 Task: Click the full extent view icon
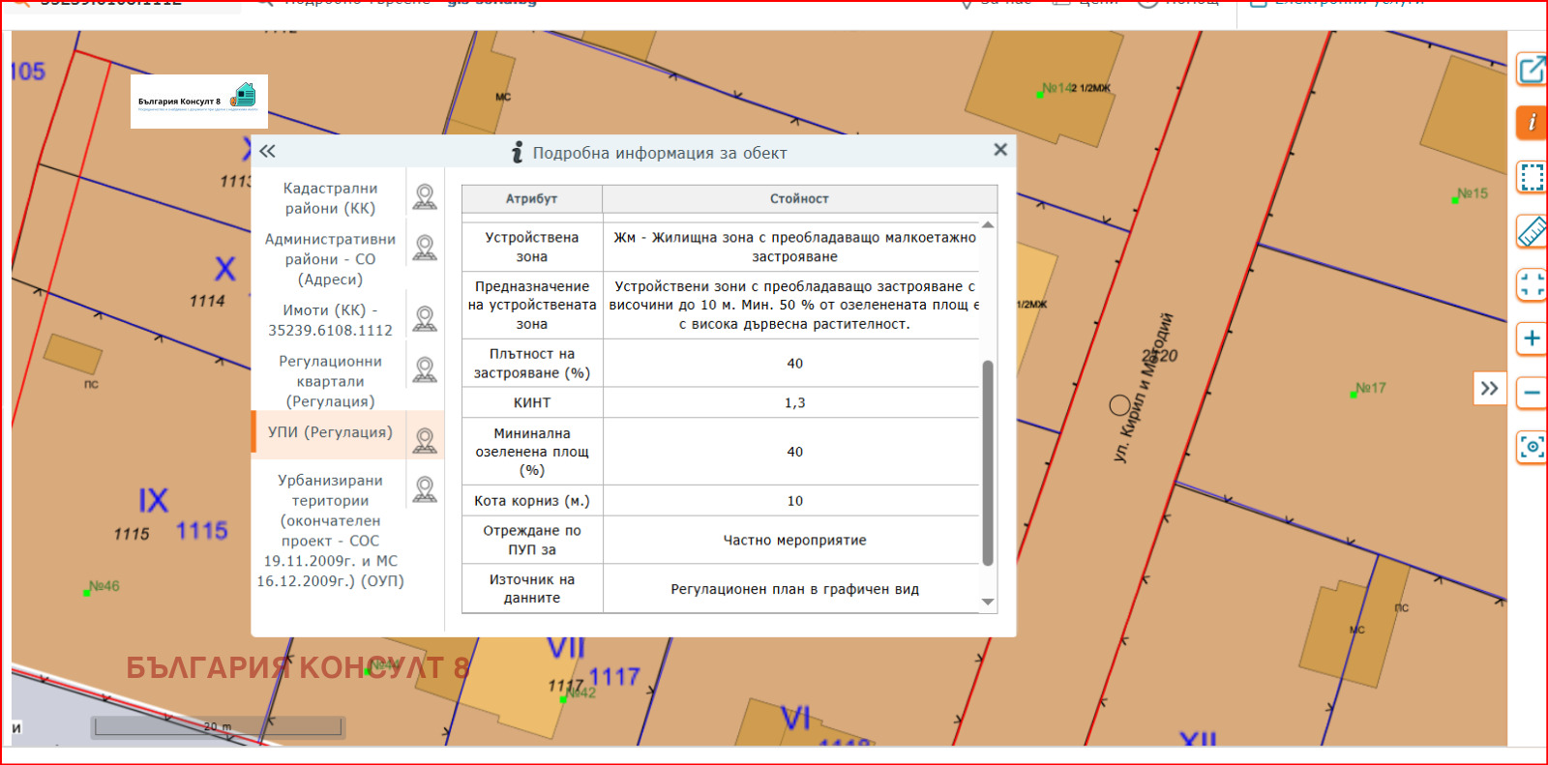pos(1532,284)
